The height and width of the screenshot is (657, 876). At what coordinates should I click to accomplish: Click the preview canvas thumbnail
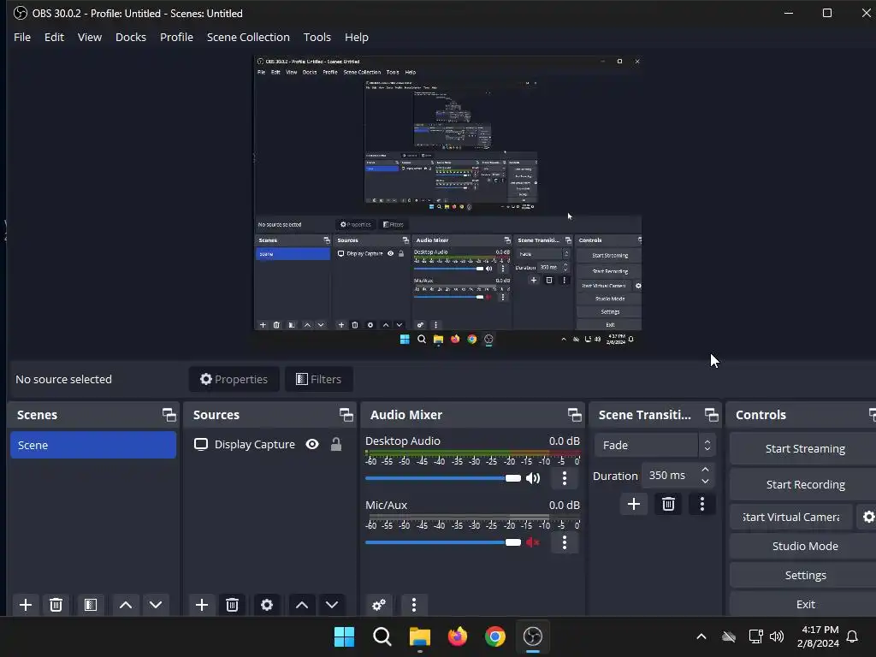(447, 202)
